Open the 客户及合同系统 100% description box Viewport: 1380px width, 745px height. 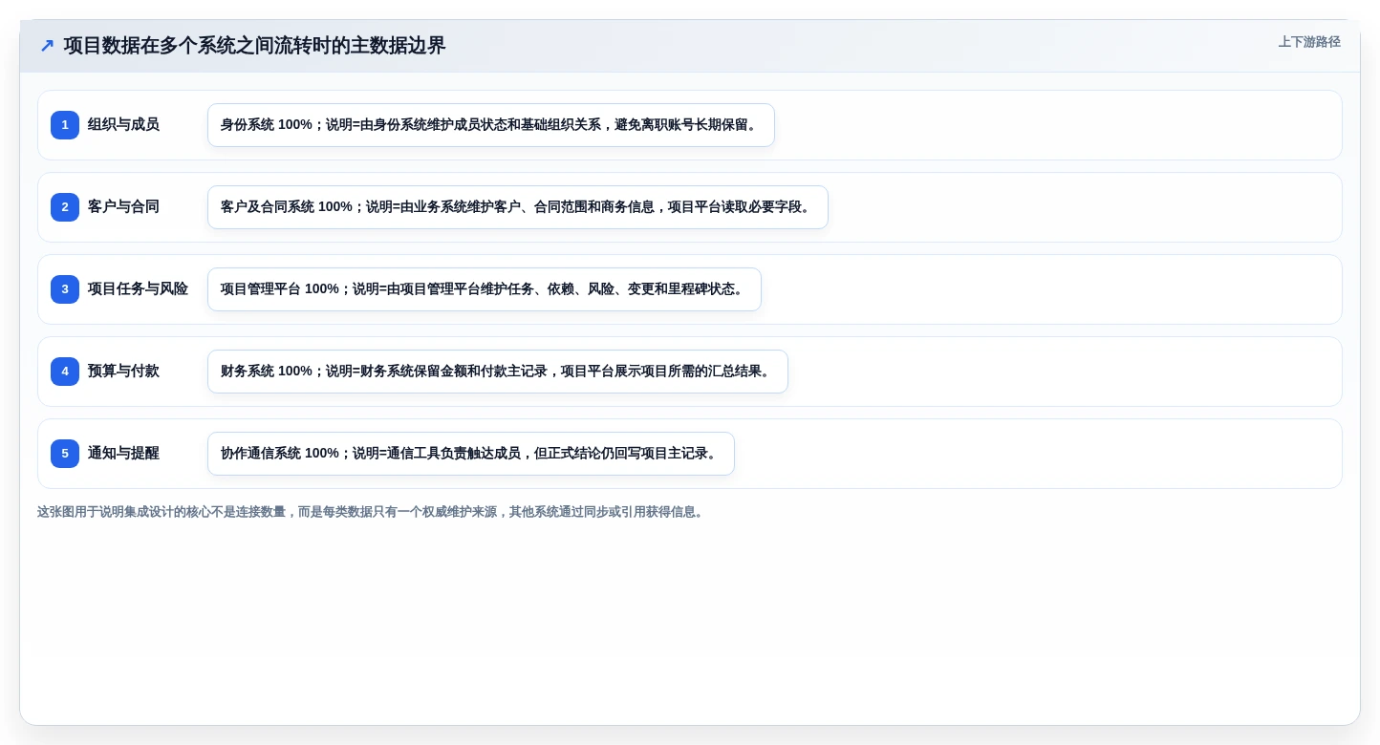518,207
